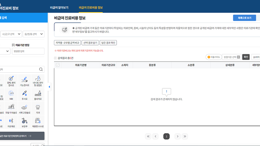Pick the 치과 tooth icon
The image size is (260, 146).
coord(38,108)
